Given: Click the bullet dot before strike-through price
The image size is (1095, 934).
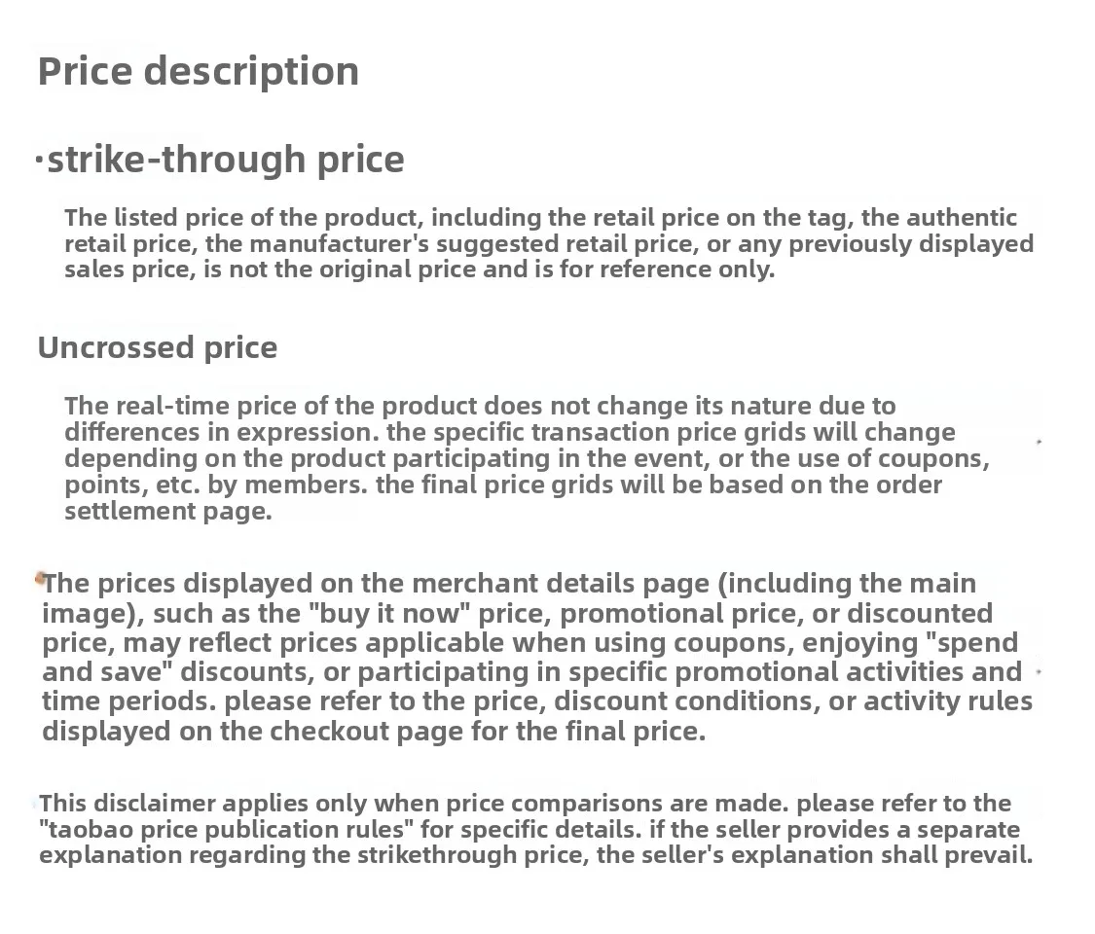Looking at the screenshot, I should [x=39, y=162].
